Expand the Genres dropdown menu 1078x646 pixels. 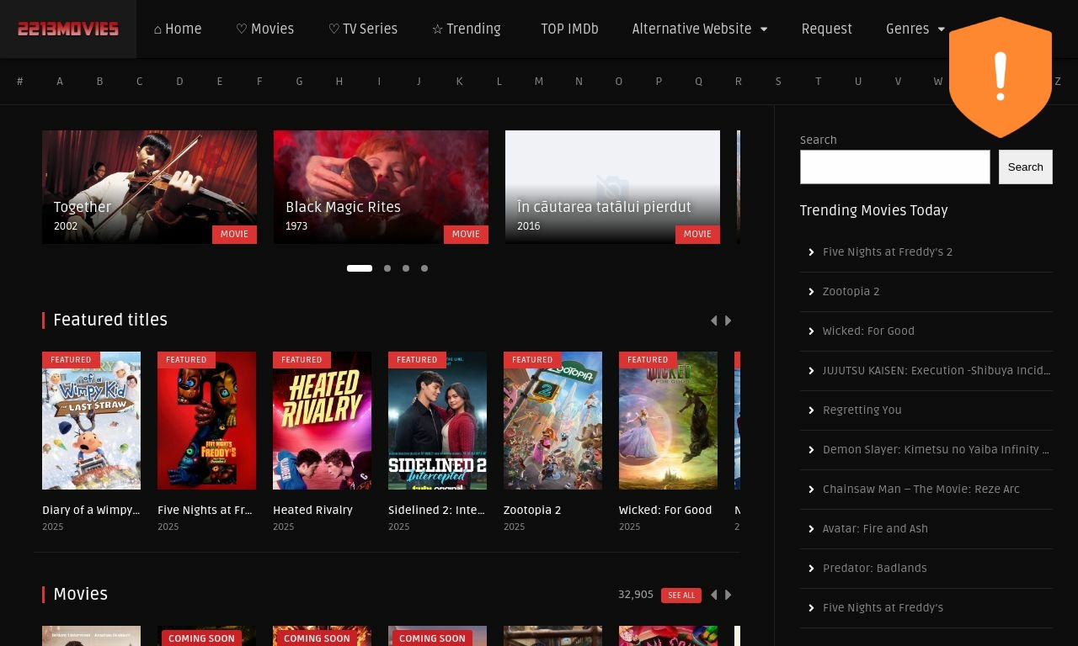coord(915,29)
